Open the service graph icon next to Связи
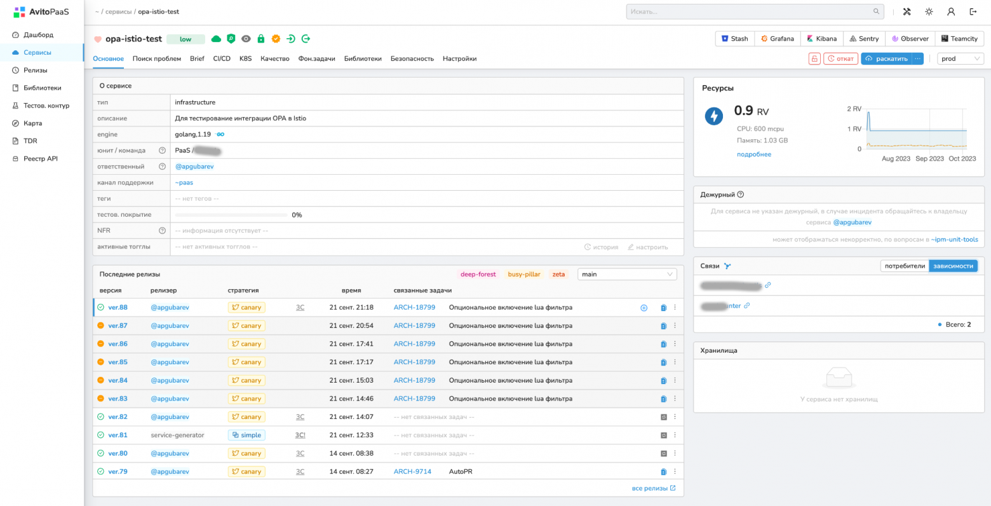This screenshot has height=506, width=991. pyautogui.click(x=727, y=266)
